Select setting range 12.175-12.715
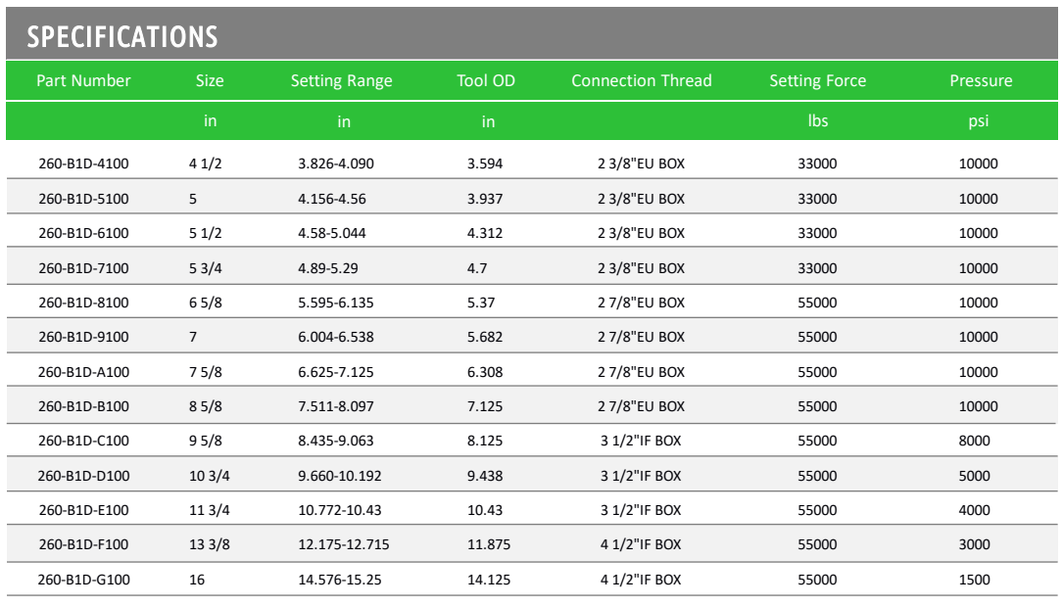This screenshot has width=1063, height=607. point(344,544)
